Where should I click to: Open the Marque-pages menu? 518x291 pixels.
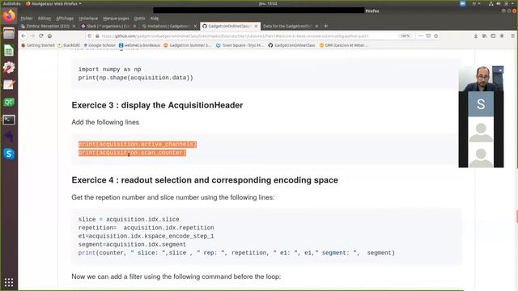(x=116, y=19)
